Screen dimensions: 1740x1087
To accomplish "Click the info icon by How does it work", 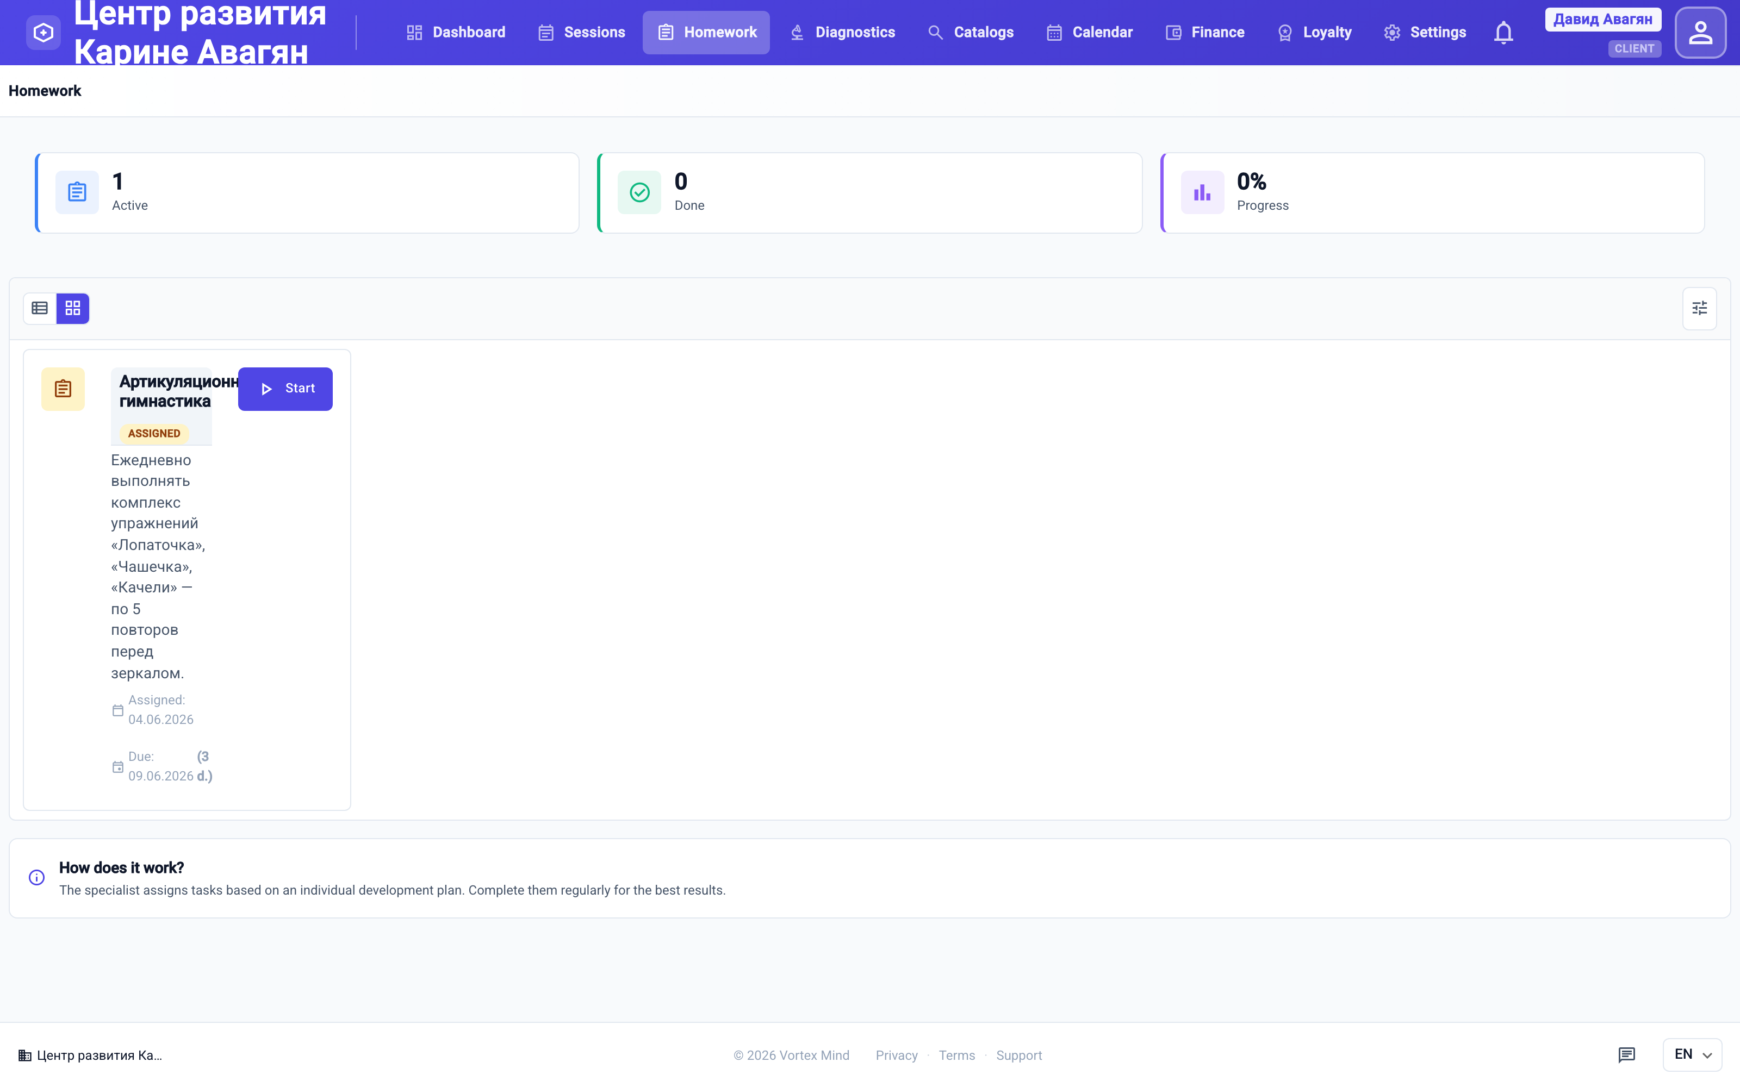I will [36, 877].
